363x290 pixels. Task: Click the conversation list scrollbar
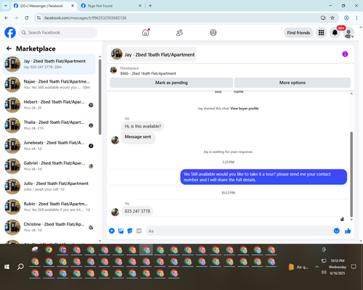click(100, 96)
